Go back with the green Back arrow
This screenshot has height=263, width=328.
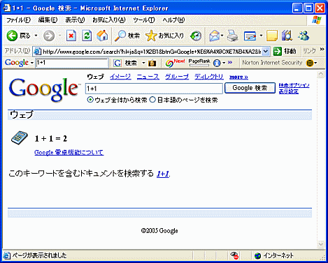click(x=12, y=36)
